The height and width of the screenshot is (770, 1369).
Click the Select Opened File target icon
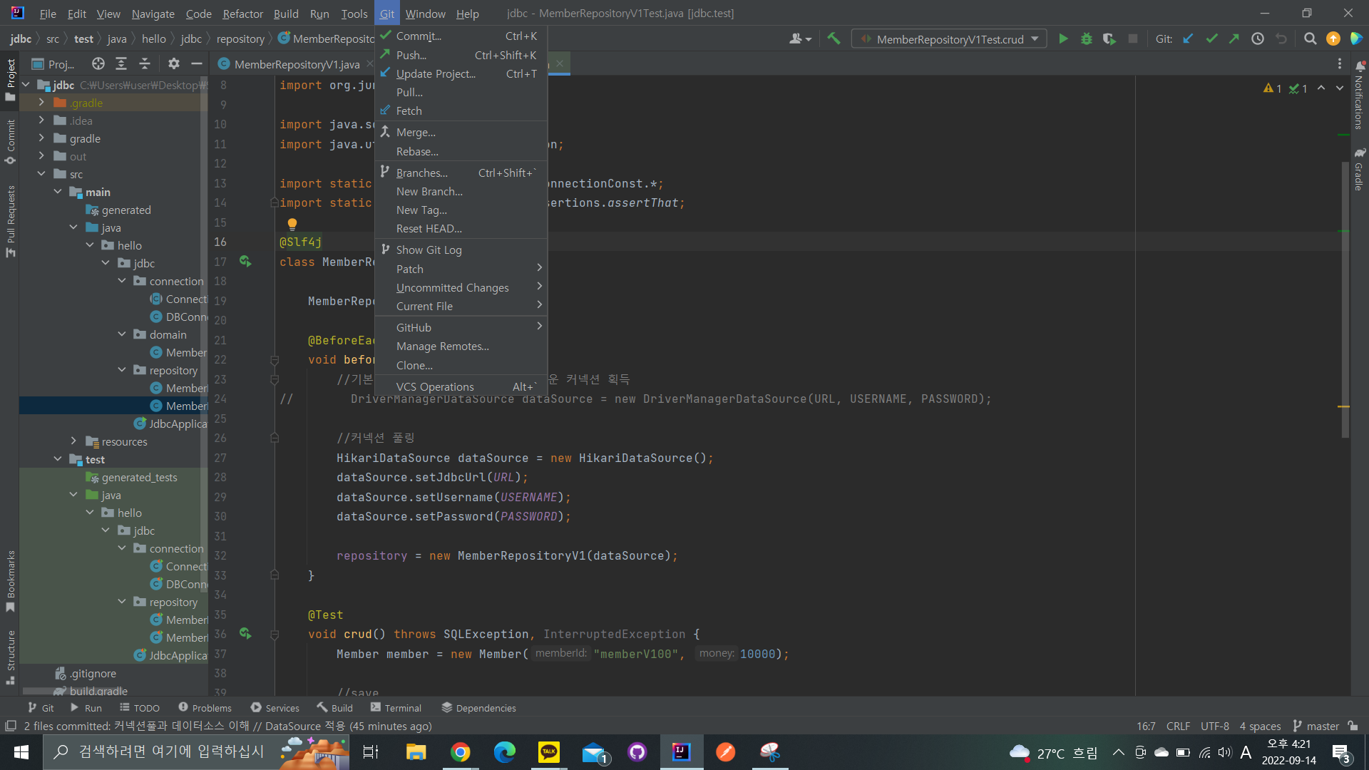point(98,64)
